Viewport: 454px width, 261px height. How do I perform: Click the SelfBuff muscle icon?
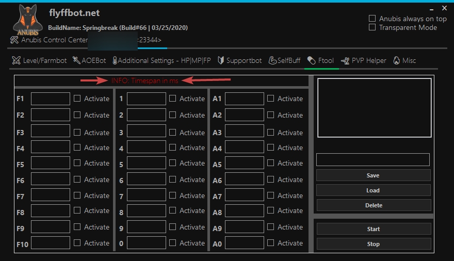(x=273, y=61)
